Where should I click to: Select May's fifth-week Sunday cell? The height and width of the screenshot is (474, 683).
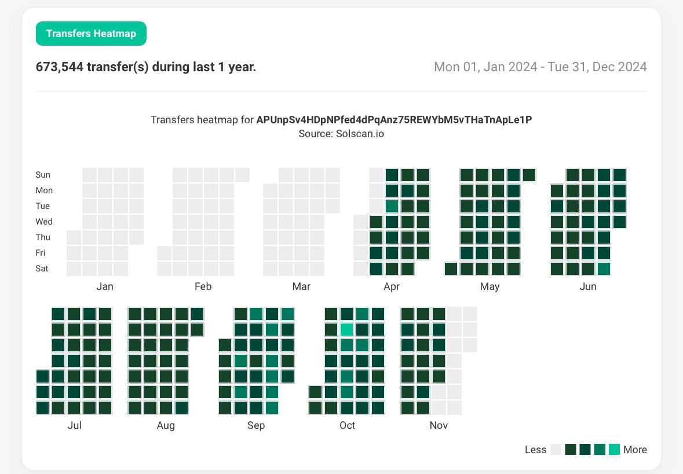pos(529,175)
